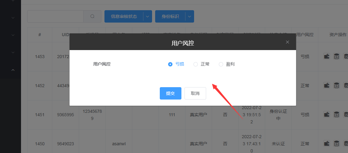
Task: Open wallet icon for row 1453
Action: (327, 57)
